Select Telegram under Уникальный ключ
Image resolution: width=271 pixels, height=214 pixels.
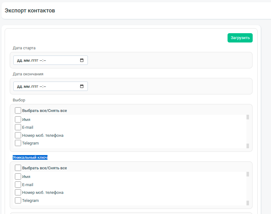(18, 200)
